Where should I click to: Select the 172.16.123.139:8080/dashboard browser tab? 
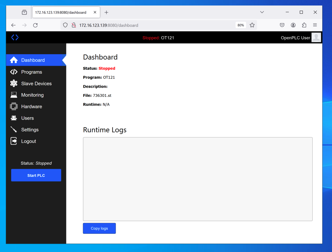(66, 12)
